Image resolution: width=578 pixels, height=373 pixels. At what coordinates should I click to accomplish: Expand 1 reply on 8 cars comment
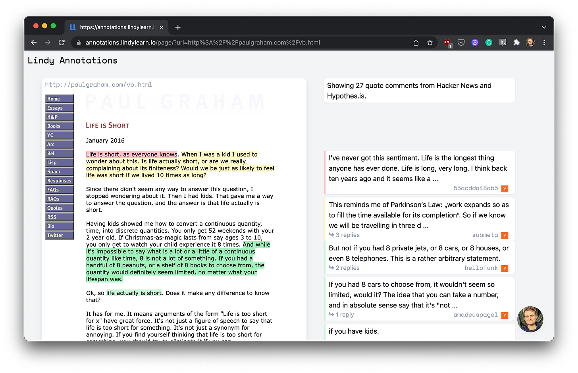click(x=341, y=315)
